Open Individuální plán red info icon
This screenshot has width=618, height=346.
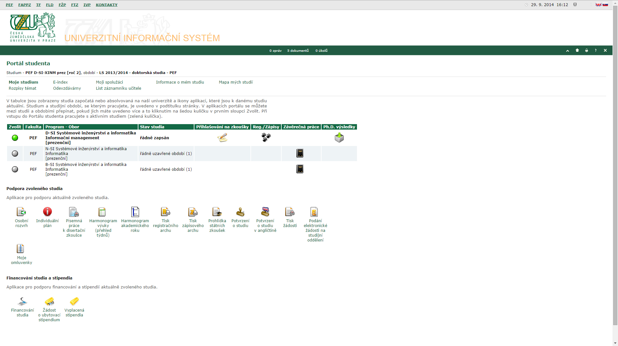click(47, 212)
